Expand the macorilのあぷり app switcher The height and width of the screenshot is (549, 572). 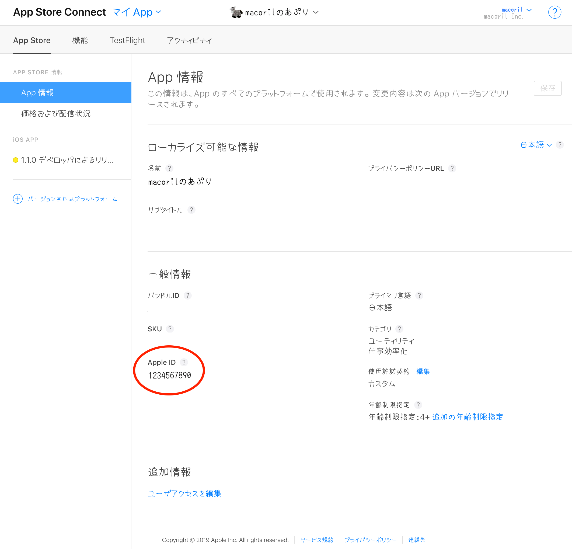tap(316, 13)
